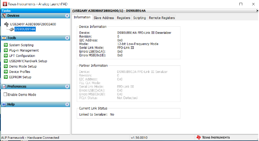Click the Linked to Serializer No status
259x141 pixels.
click(97, 114)
